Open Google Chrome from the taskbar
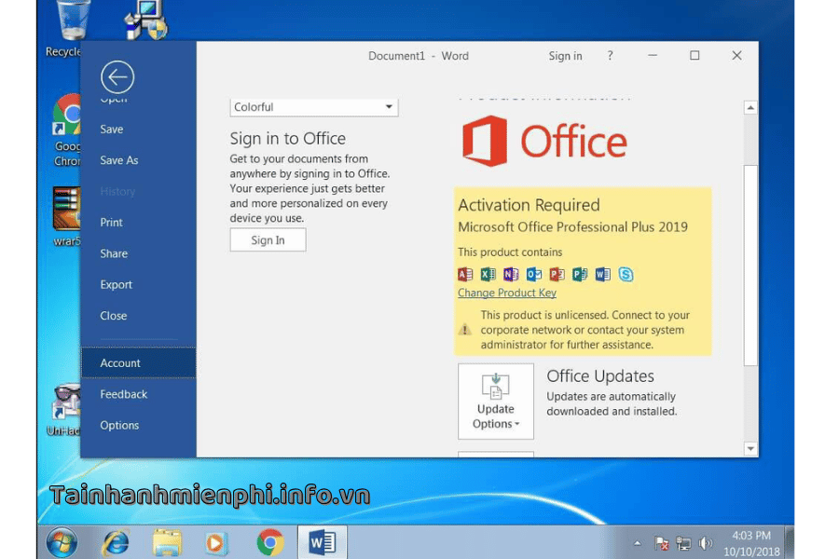Viewport: 839px width, 559px height. (270, 541)
